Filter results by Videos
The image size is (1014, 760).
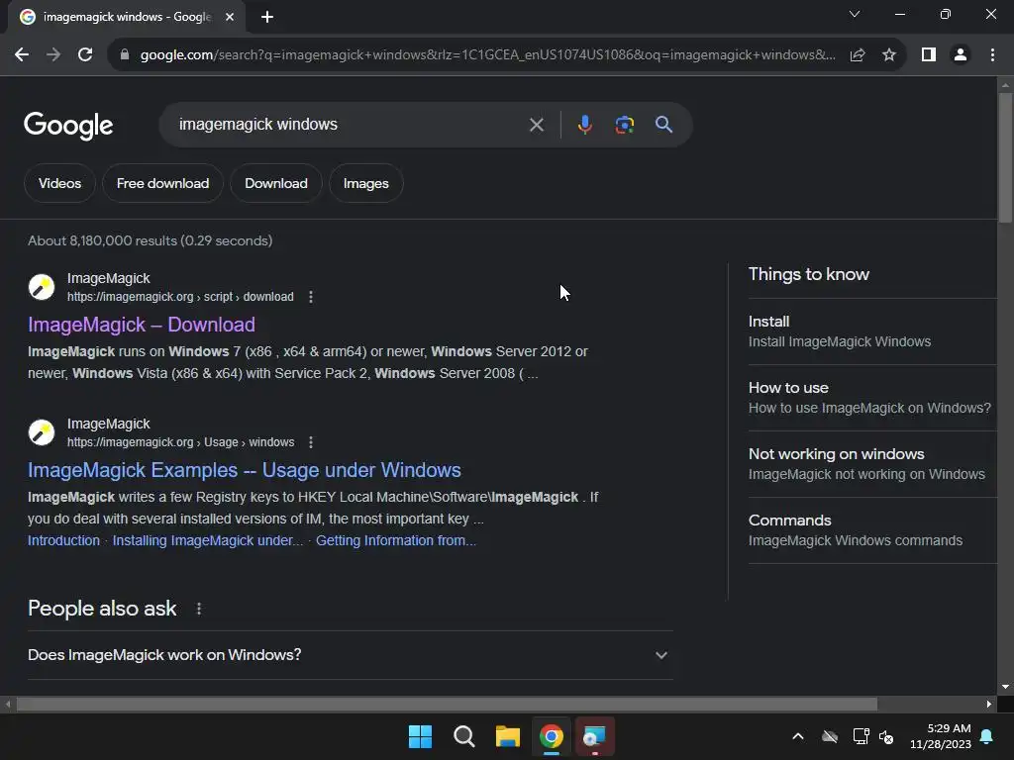pyautogui.click(x=59, y=183)
